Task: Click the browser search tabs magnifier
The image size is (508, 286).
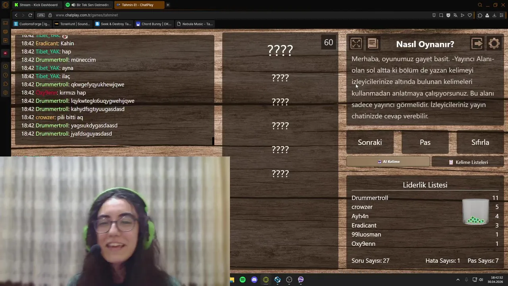Action: tap(480, 5)
